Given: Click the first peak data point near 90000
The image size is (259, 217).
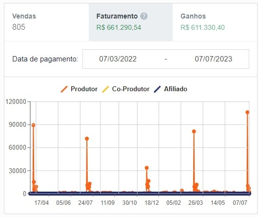Looking at the screenshot, I should 33,125.
